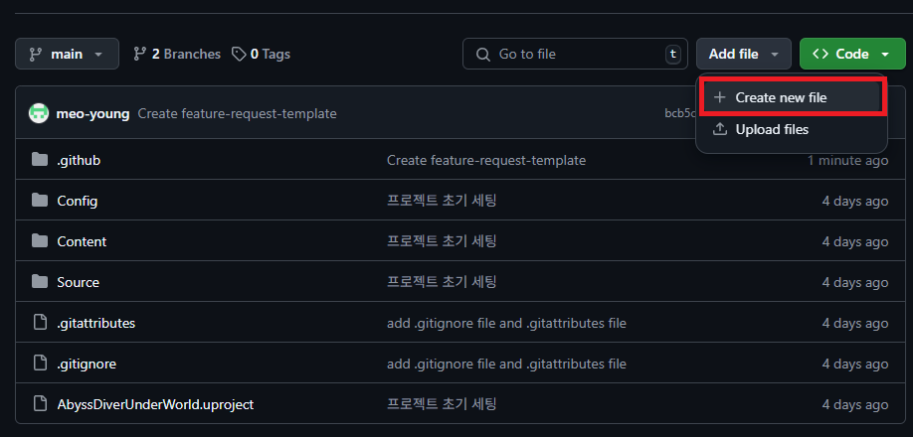Open the meo-young user profile link

pos(92,113)
